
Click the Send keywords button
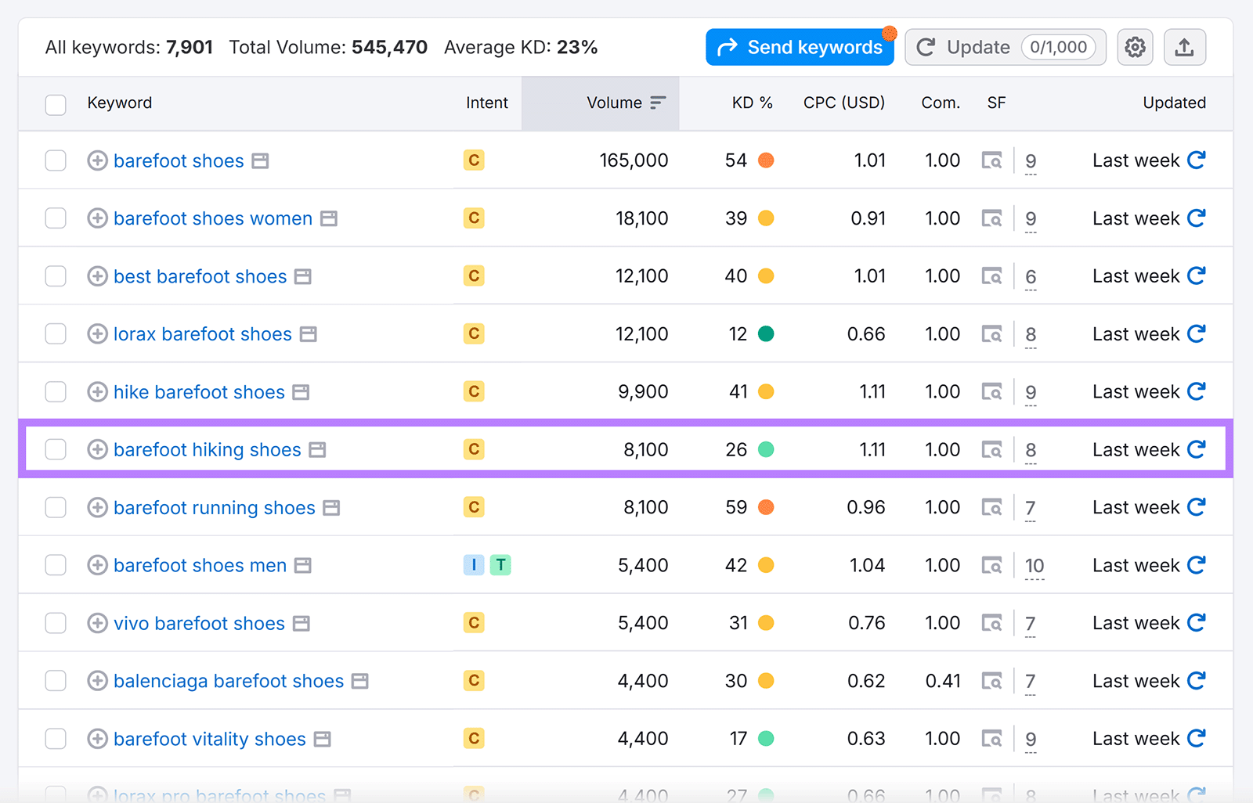point(800,47)
